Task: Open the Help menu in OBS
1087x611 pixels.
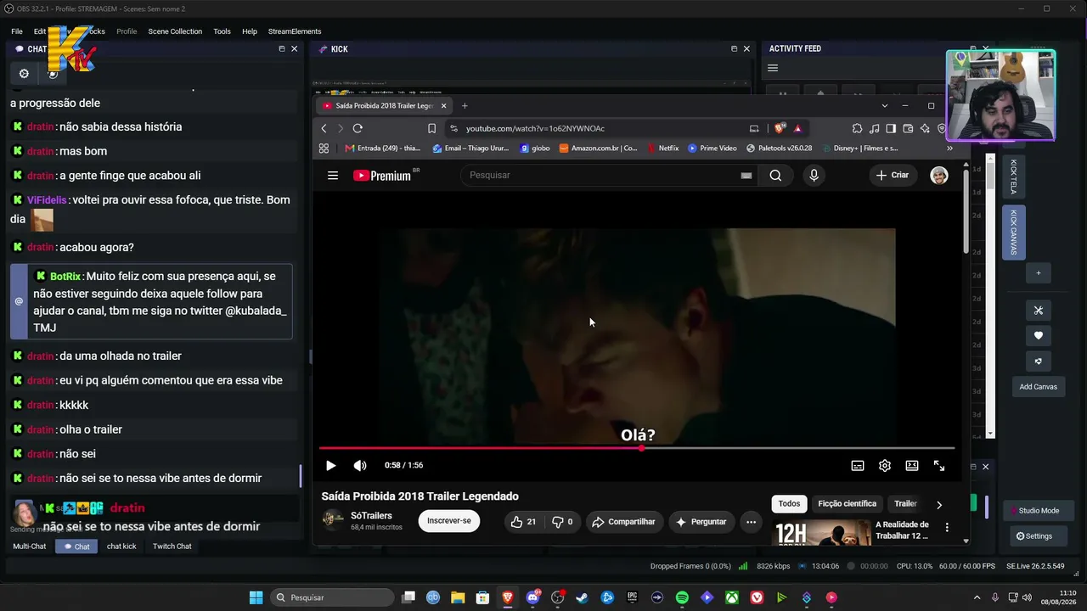Action: click(x=250, y=31)
